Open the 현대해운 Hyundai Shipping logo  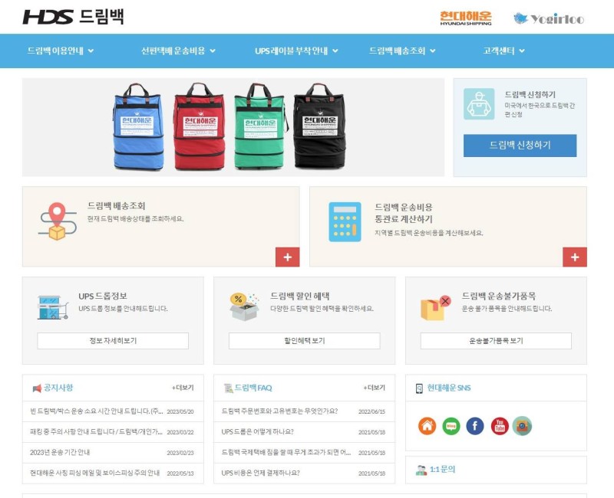[466, 18]
